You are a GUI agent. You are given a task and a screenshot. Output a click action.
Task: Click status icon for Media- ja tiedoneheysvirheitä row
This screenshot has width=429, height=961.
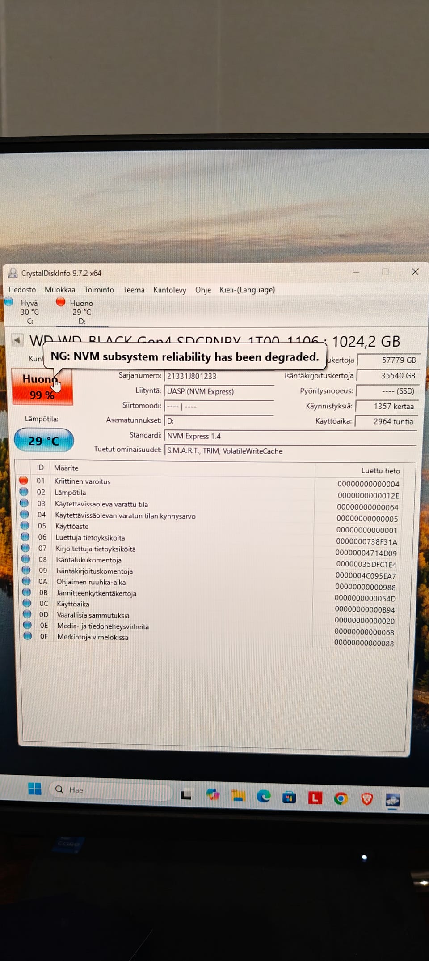tap(27, 625)
